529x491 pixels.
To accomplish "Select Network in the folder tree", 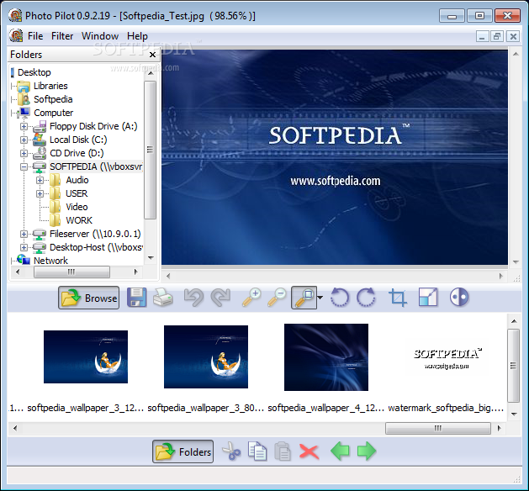I will point(50,261).
